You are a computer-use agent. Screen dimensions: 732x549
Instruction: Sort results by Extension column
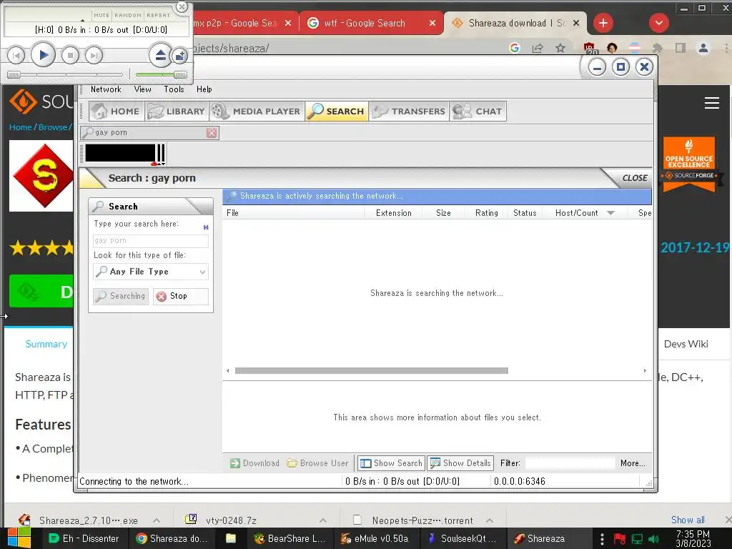point(394,213)
